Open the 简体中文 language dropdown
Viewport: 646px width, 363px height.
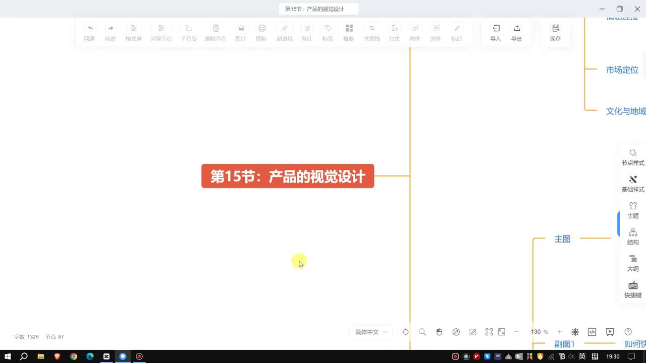[x=371, y=332]
